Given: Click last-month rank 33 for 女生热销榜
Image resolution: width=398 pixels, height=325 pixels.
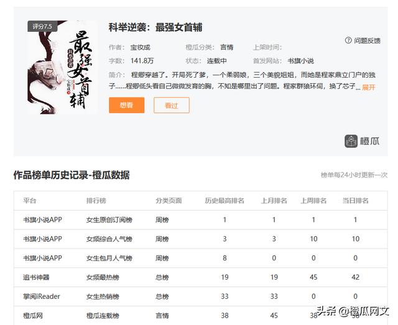Looking at the screenshot, I should 274,296.
